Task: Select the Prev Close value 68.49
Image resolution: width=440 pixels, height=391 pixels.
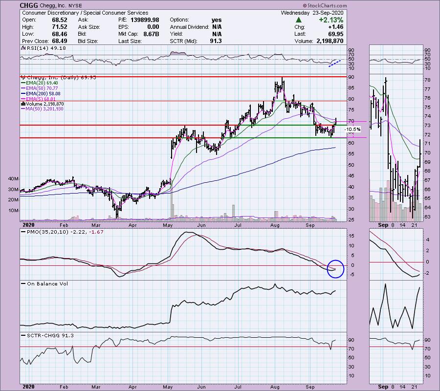Action: pyautogui.click(x=59, y=41)
